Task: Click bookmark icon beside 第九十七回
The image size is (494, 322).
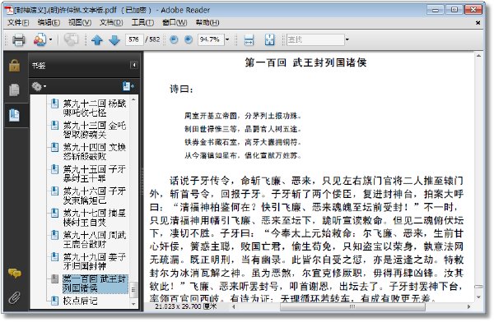Action: 55,214
